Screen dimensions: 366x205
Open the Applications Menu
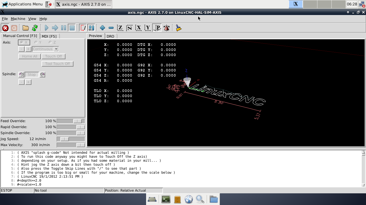click(x=22, y=4)
